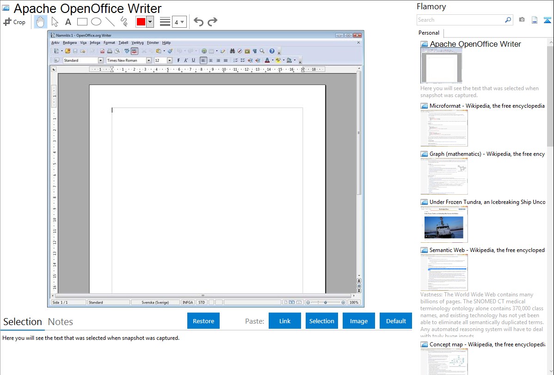Toggle centered alignment in Writer toolbar
This screenshot has width=554, height=375.
(211, 61)
